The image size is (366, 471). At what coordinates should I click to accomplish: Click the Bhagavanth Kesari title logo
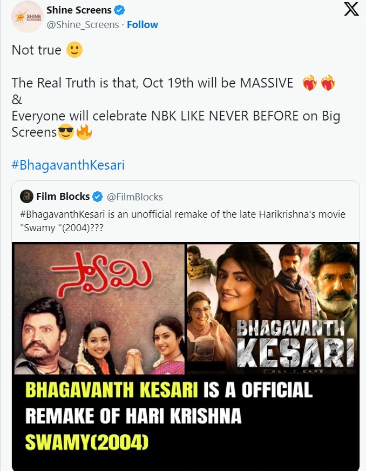pyautogui.click(x=295, y=346)
